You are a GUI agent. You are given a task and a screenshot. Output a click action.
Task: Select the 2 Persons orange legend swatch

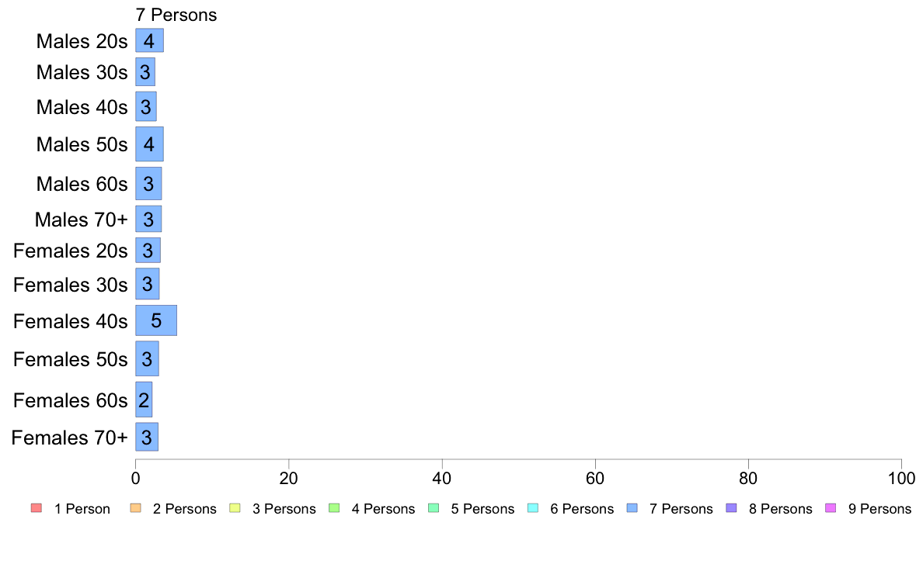(x=135, y=508)
